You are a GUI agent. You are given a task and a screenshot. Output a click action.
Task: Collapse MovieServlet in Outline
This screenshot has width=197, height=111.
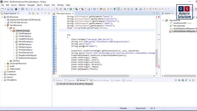click(163, 20)
